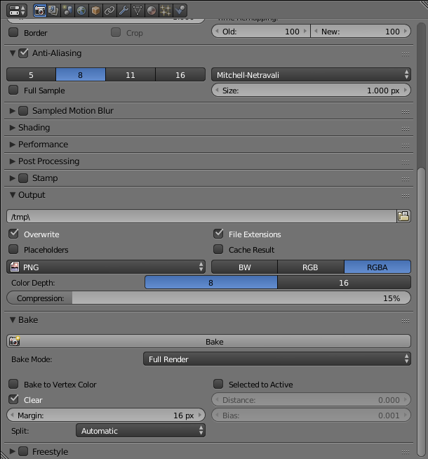Image resolution: width=428 pixels, height=459 pixels.
Task: Grab the Post Processing panel drag handle
Action: (x=406, y=162)
